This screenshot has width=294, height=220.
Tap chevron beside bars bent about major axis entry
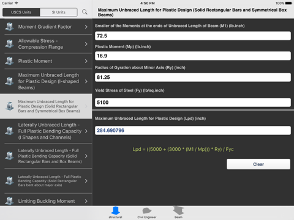86,181
